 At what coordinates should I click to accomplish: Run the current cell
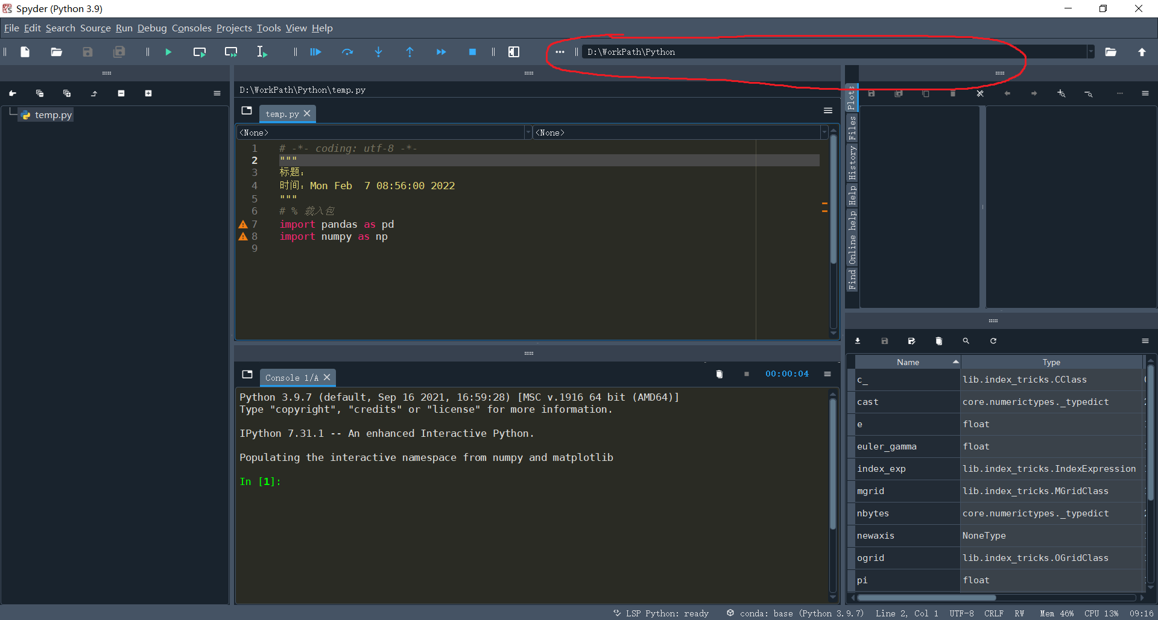tap(199, 52)
